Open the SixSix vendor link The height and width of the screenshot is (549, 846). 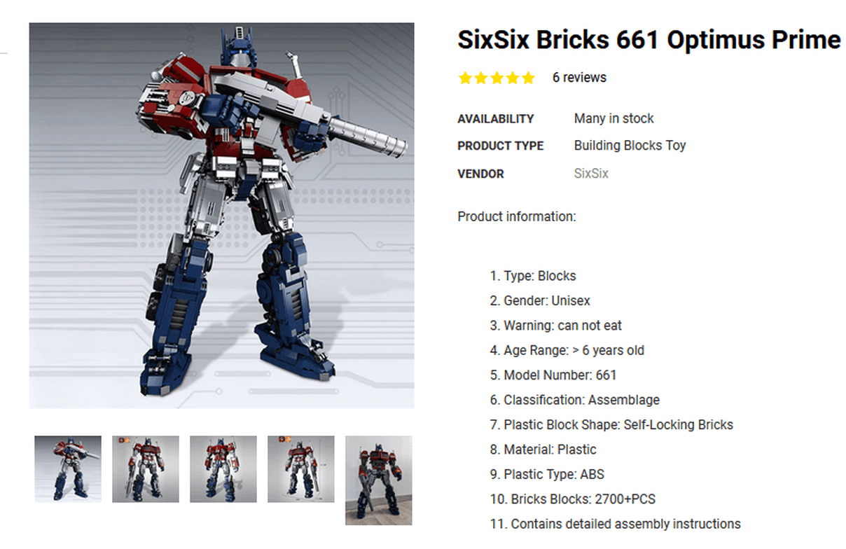coord(591,173)
